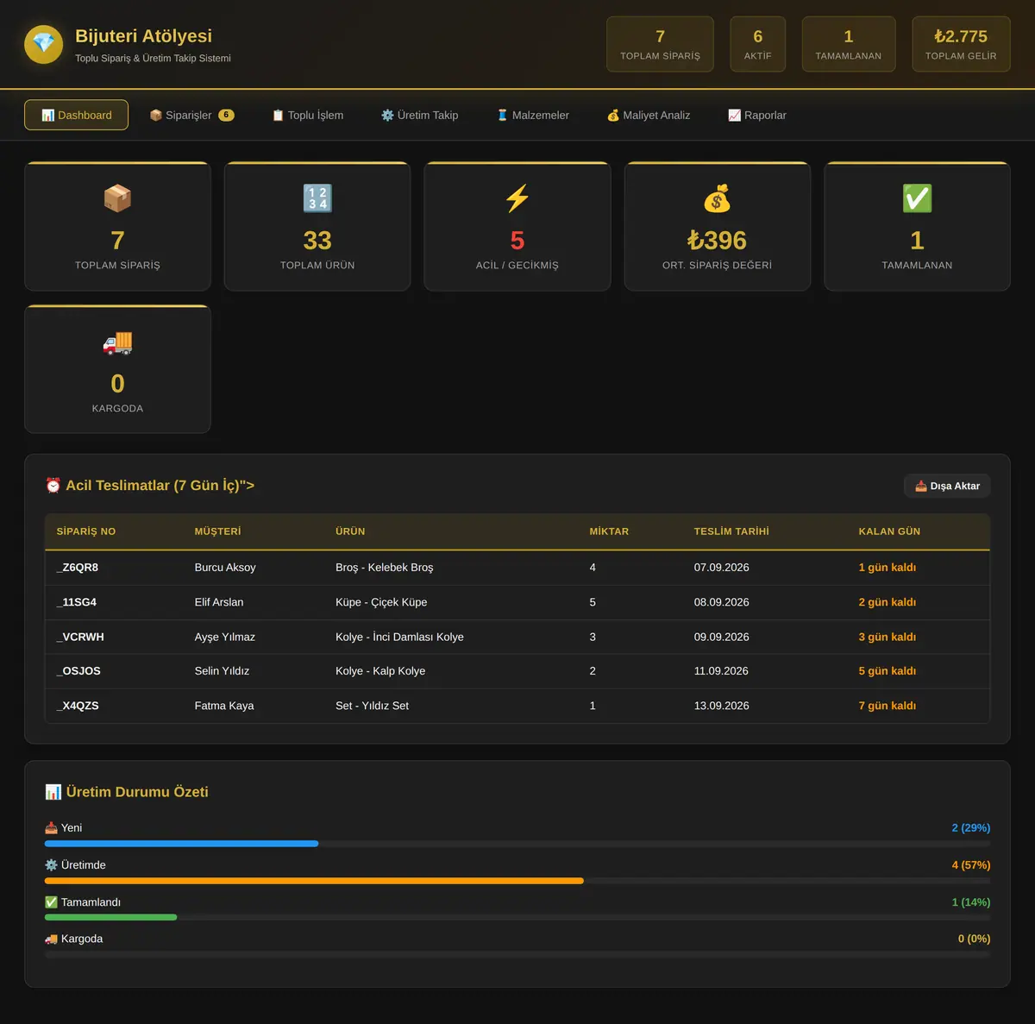
Task: Click the money bag icon on Ort. Sipariş Değeri card
Action: click(x=717, y=198)
